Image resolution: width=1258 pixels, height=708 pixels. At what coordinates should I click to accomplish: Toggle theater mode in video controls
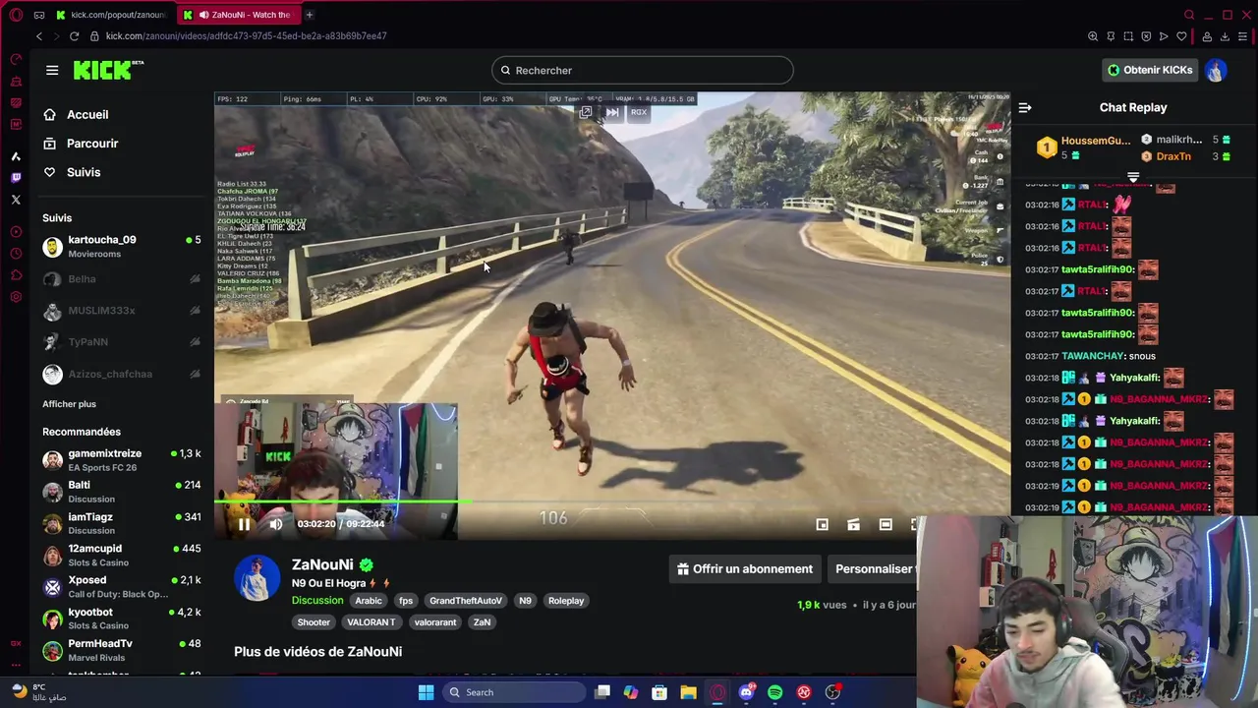[886, 525]
